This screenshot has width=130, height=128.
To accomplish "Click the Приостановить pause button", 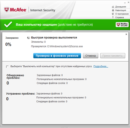I will tap(112, 56).
